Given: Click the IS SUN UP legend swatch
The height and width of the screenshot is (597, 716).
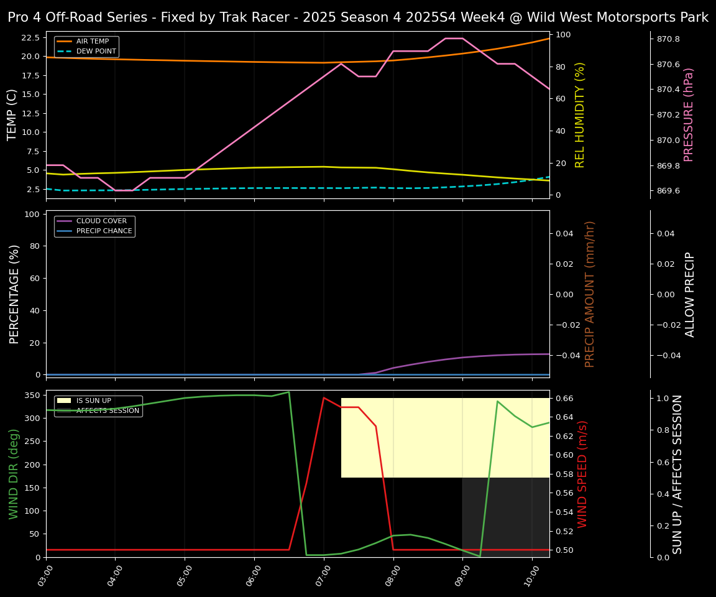Looking at the screenshot, I should pyautogui.click(x=64, y=401).
